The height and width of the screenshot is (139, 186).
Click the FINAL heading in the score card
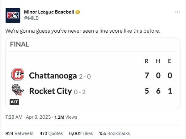[x=19, y=44]
